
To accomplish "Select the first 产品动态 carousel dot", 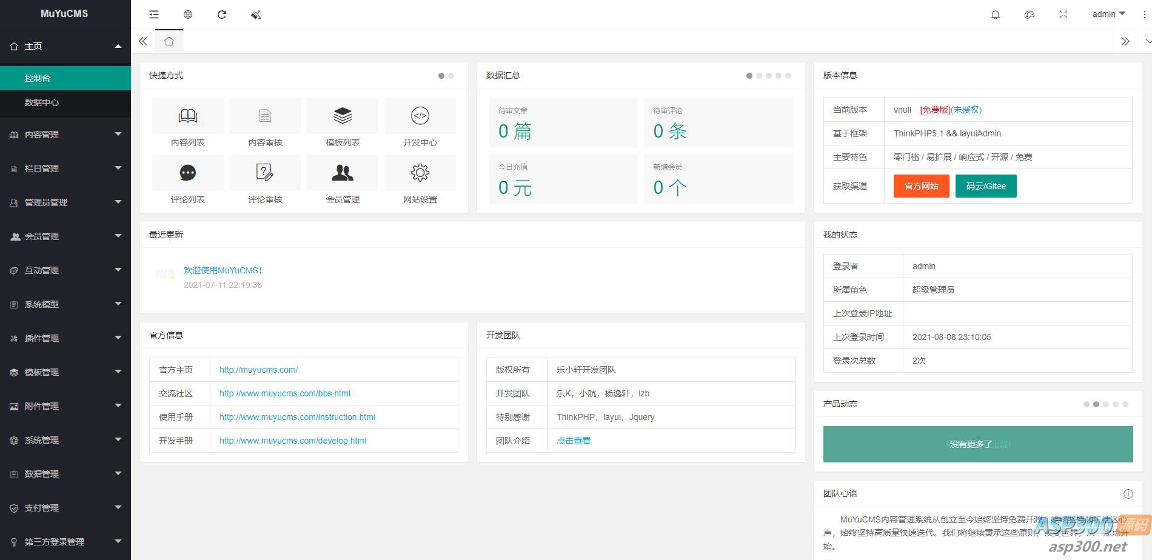I will tap(1086, 404).
